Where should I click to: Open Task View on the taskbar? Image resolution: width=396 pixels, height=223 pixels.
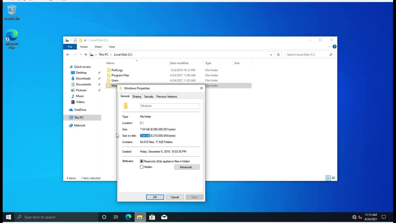[116, 217]
